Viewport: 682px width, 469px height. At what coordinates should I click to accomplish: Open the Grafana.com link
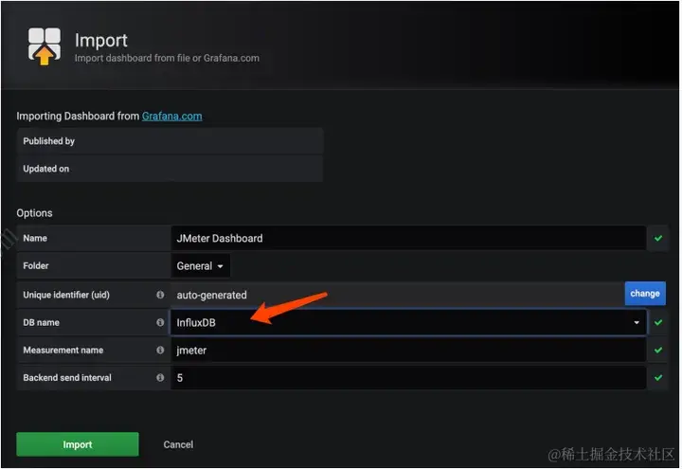click(x=171, y=117)
